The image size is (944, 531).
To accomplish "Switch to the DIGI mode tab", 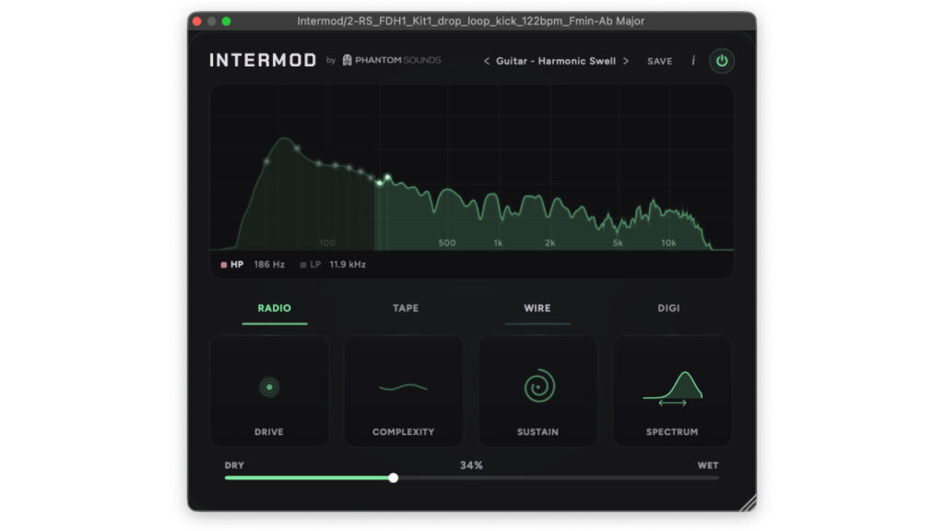I will [x=669, y=308].
